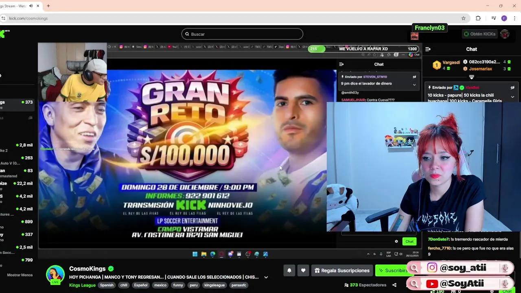Image resolution: width=521 pixels, height=293 pixels.
Task: Click the emote avatar under Franclyn03
Action: (x=414, y=36)
